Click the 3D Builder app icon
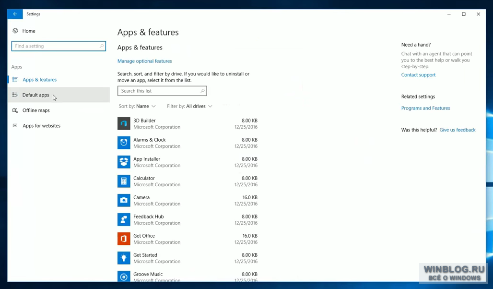This screenshot has width=493, height=289. coord(124,123)
